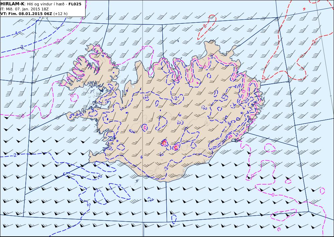Click the FL025 flight level label
The image size is (334, 237).
pyautogui.click(x=75, y=4)
